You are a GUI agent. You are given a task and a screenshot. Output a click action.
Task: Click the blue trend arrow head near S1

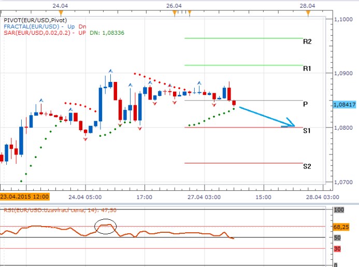pyautogui.click(x=291, y=125)
